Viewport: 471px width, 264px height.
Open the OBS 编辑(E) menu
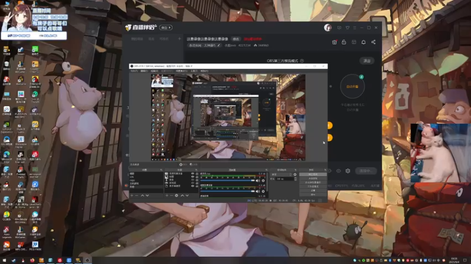point(144,71)
